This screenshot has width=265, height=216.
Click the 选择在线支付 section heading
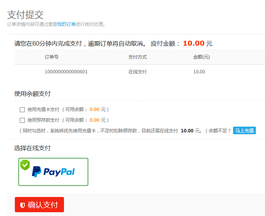[x=32, y=148]
